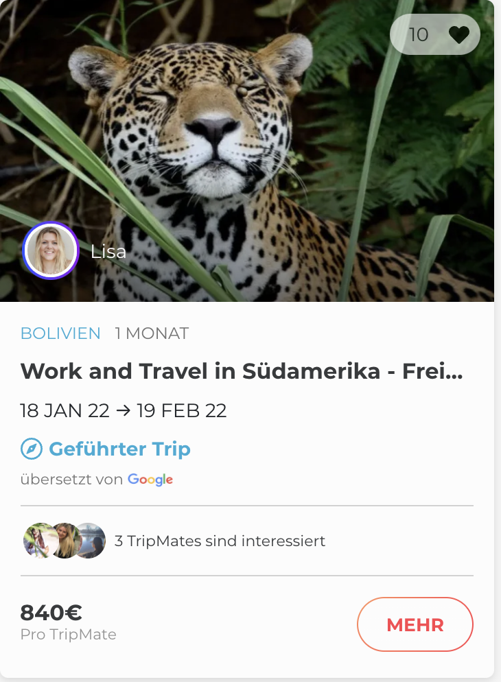Click the first interested TripMate avatar
This screenshot has width=501, height=682.
point(38,541)
